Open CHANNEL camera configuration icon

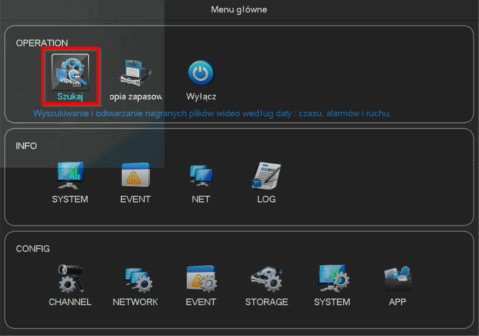tap(70, 279)
